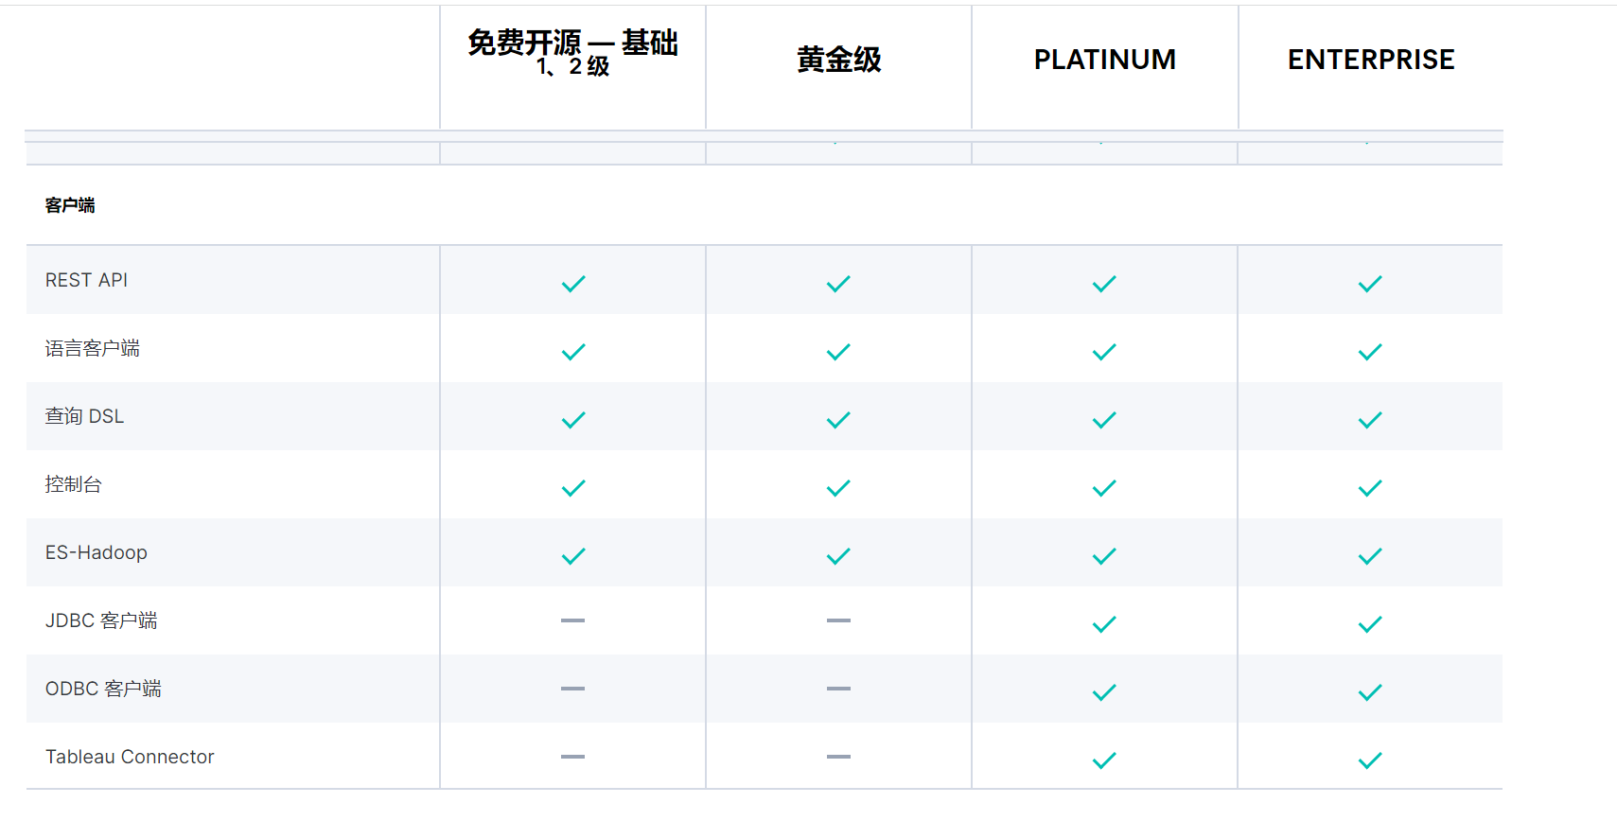Click the REST API feature label
Screen dimensions: 1617x821
click(x=86, y=280)
